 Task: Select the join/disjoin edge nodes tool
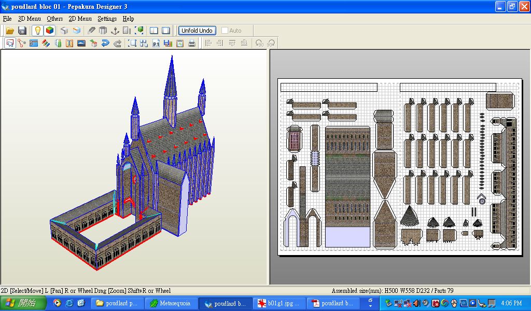(22, 44)
